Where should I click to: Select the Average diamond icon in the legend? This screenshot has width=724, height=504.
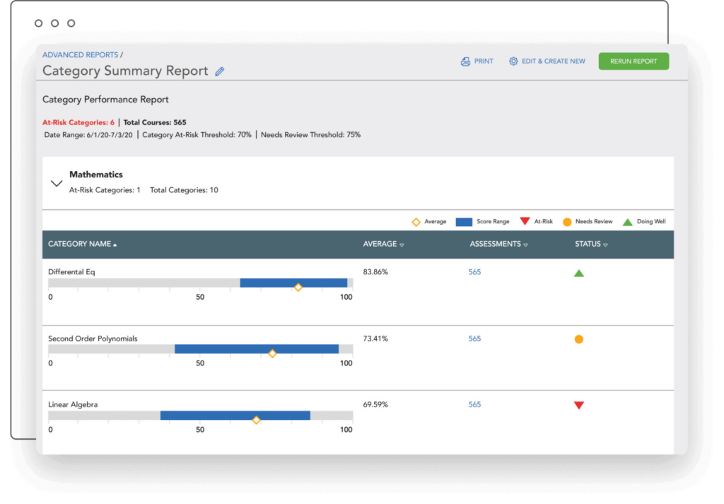416,221
